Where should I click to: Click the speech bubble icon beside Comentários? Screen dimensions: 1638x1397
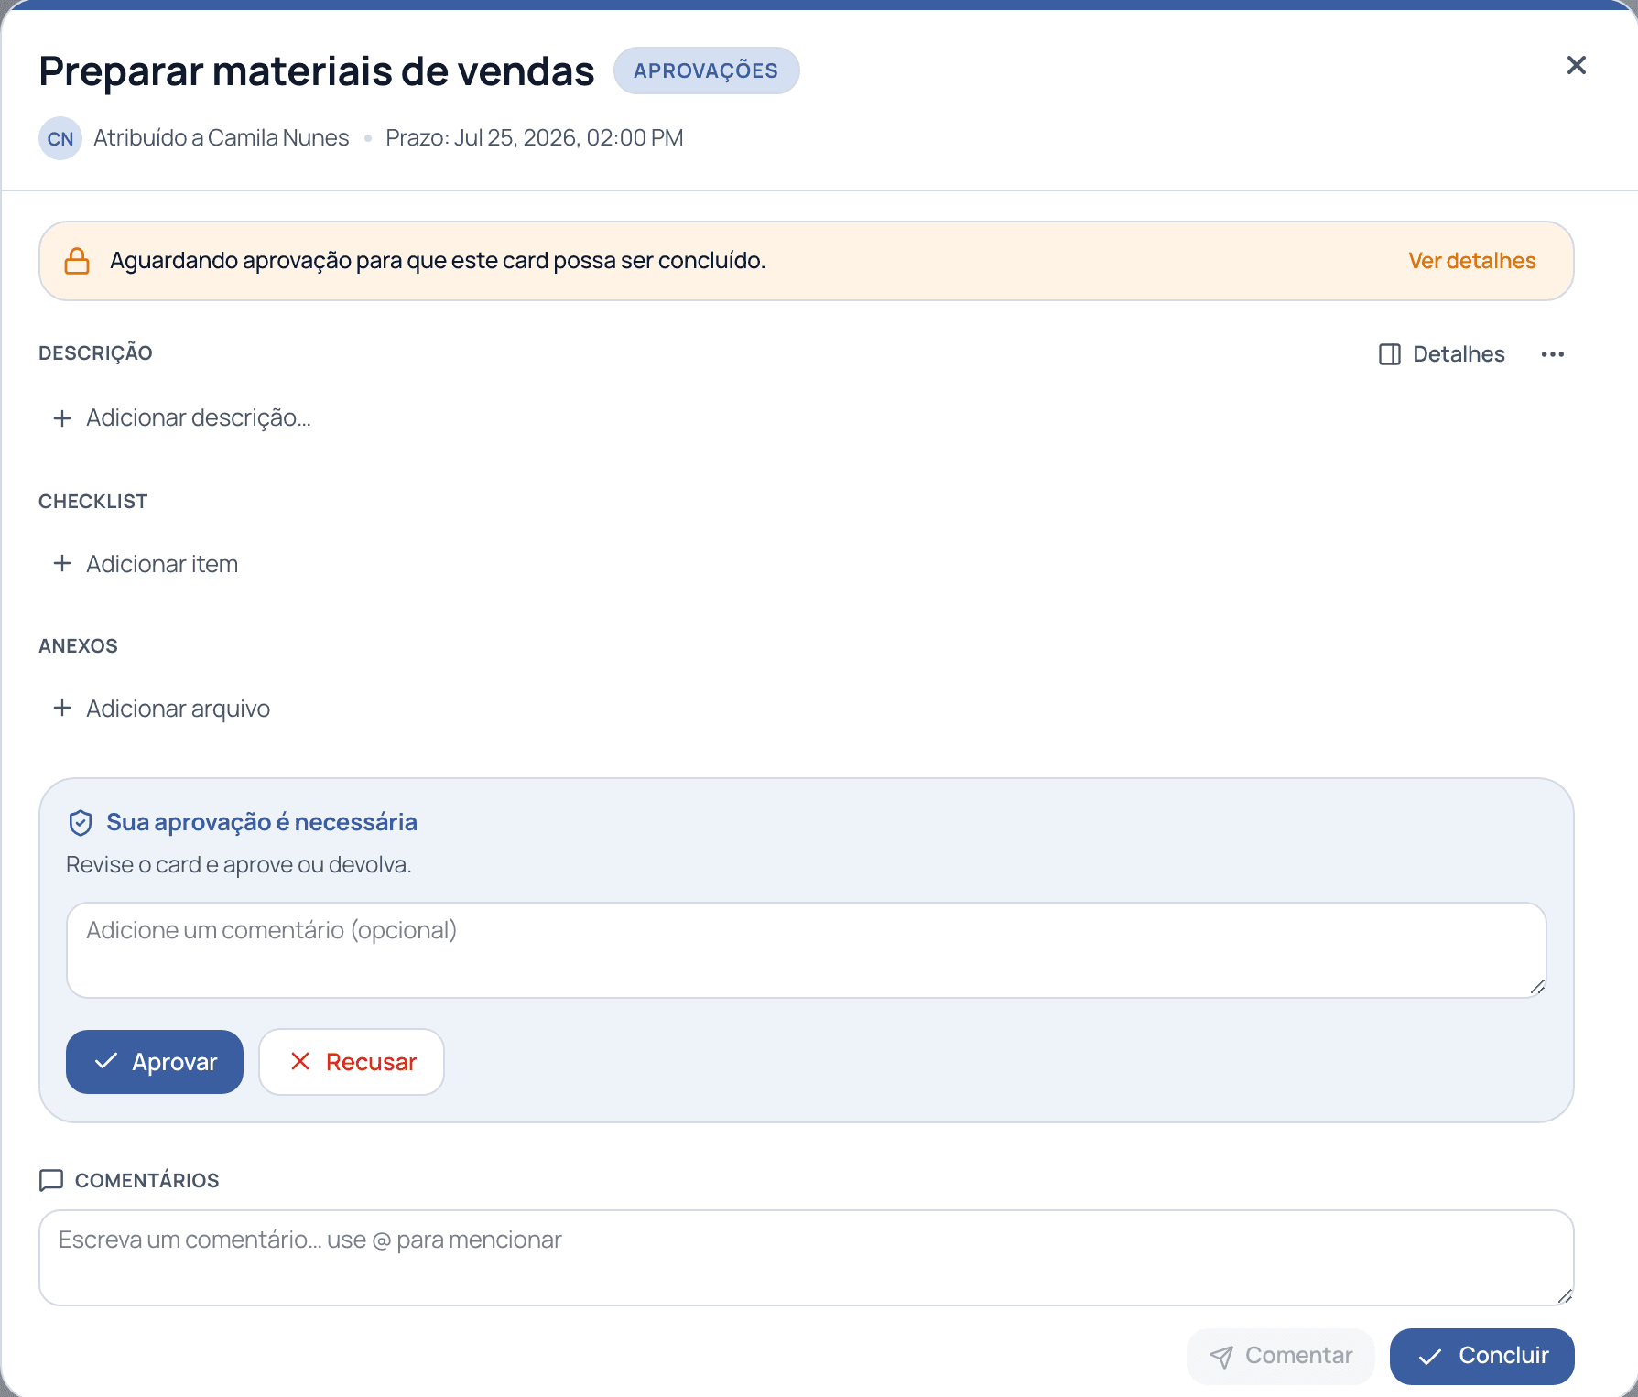[x=51, y=1180]
